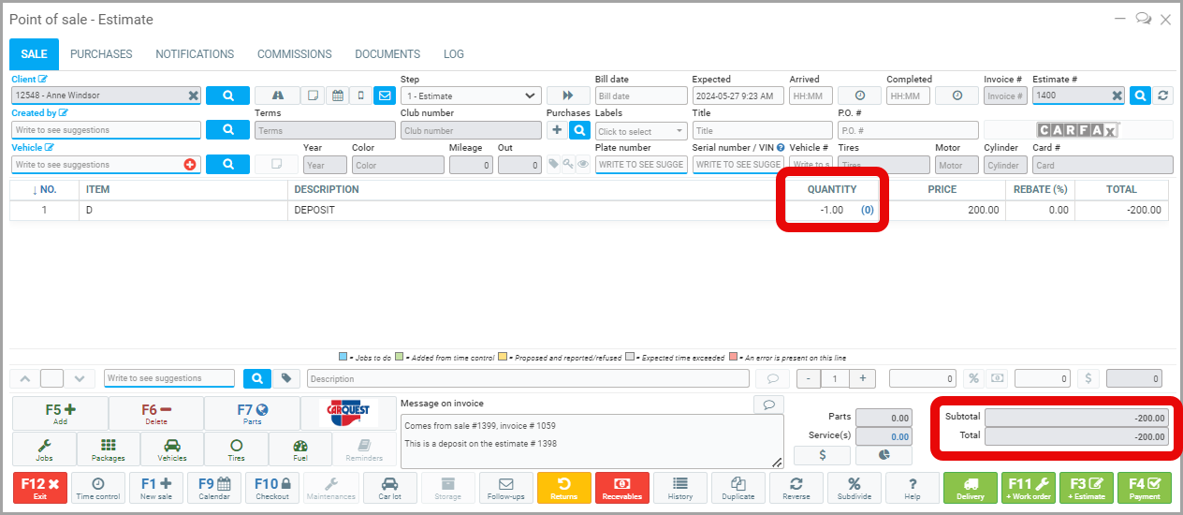The width and height of the screenshot is (1183, 515).
Task: Click the Packages grid icon
Action: click(109, 449)
